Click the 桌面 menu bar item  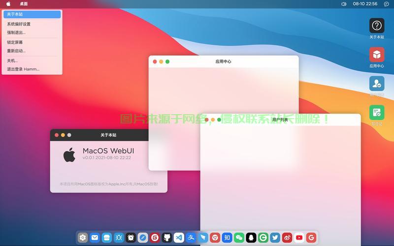click(24, 4)
